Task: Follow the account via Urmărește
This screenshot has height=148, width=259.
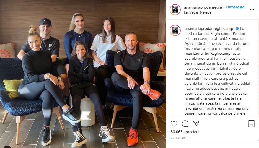Action: pyautogui.click(x=235, y=7)
